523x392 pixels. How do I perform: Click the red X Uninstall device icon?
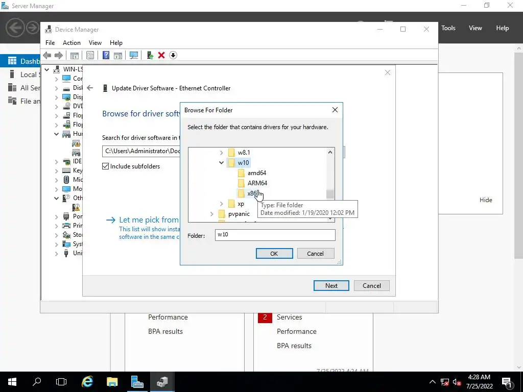161,55
